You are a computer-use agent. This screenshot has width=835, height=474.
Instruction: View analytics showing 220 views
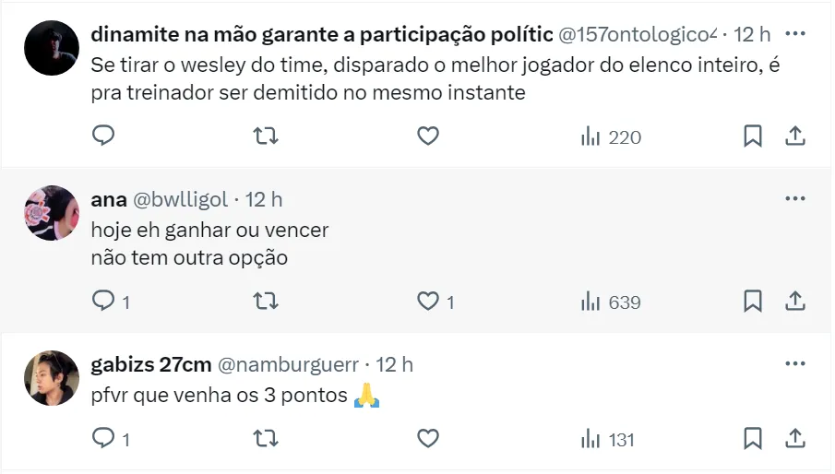(x=610, y=137)
